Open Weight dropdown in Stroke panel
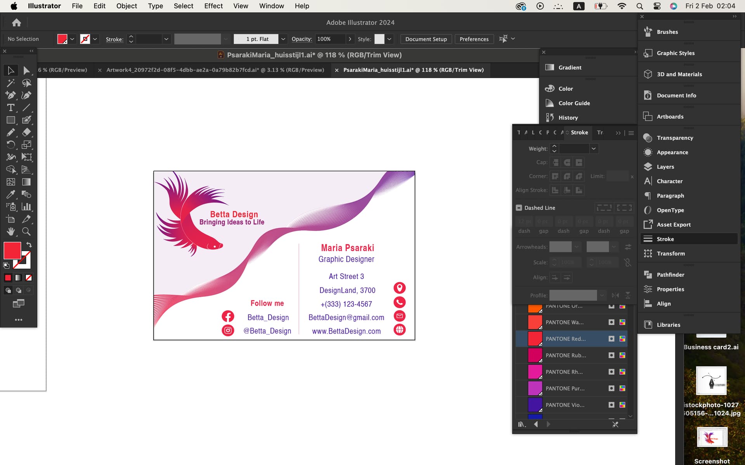 coord(593,148)
